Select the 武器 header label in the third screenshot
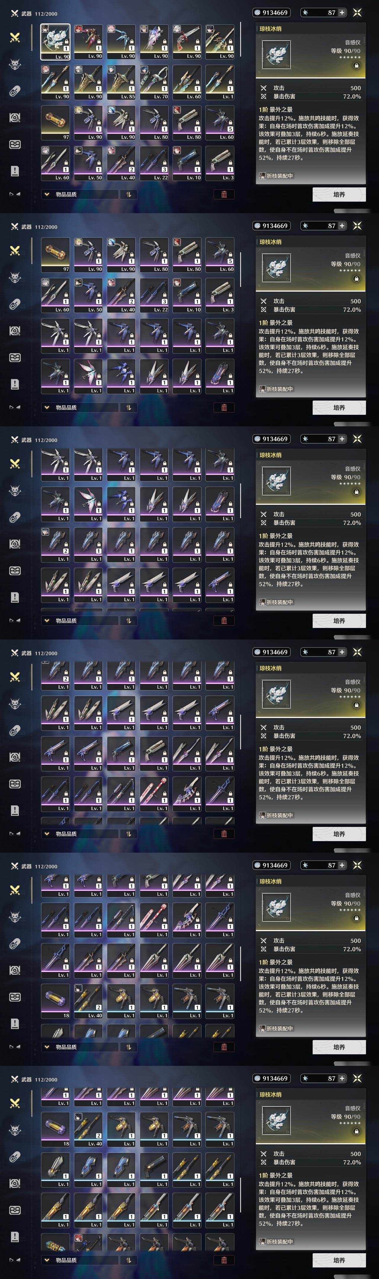 click(26, 440)
